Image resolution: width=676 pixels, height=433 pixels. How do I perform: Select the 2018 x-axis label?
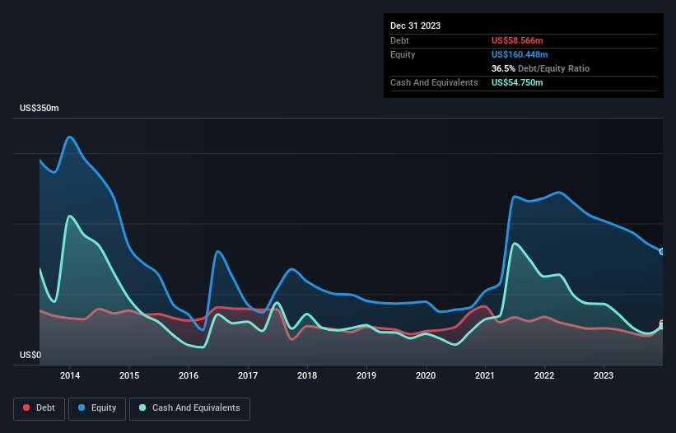pos(307,375)
